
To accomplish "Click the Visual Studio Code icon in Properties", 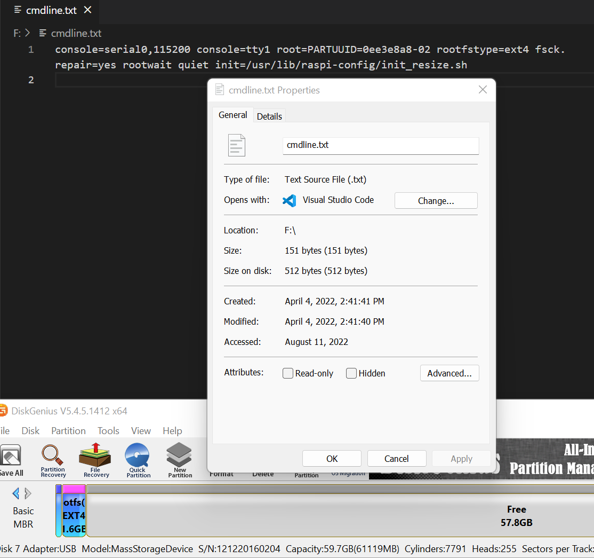I will pos(289,201).
